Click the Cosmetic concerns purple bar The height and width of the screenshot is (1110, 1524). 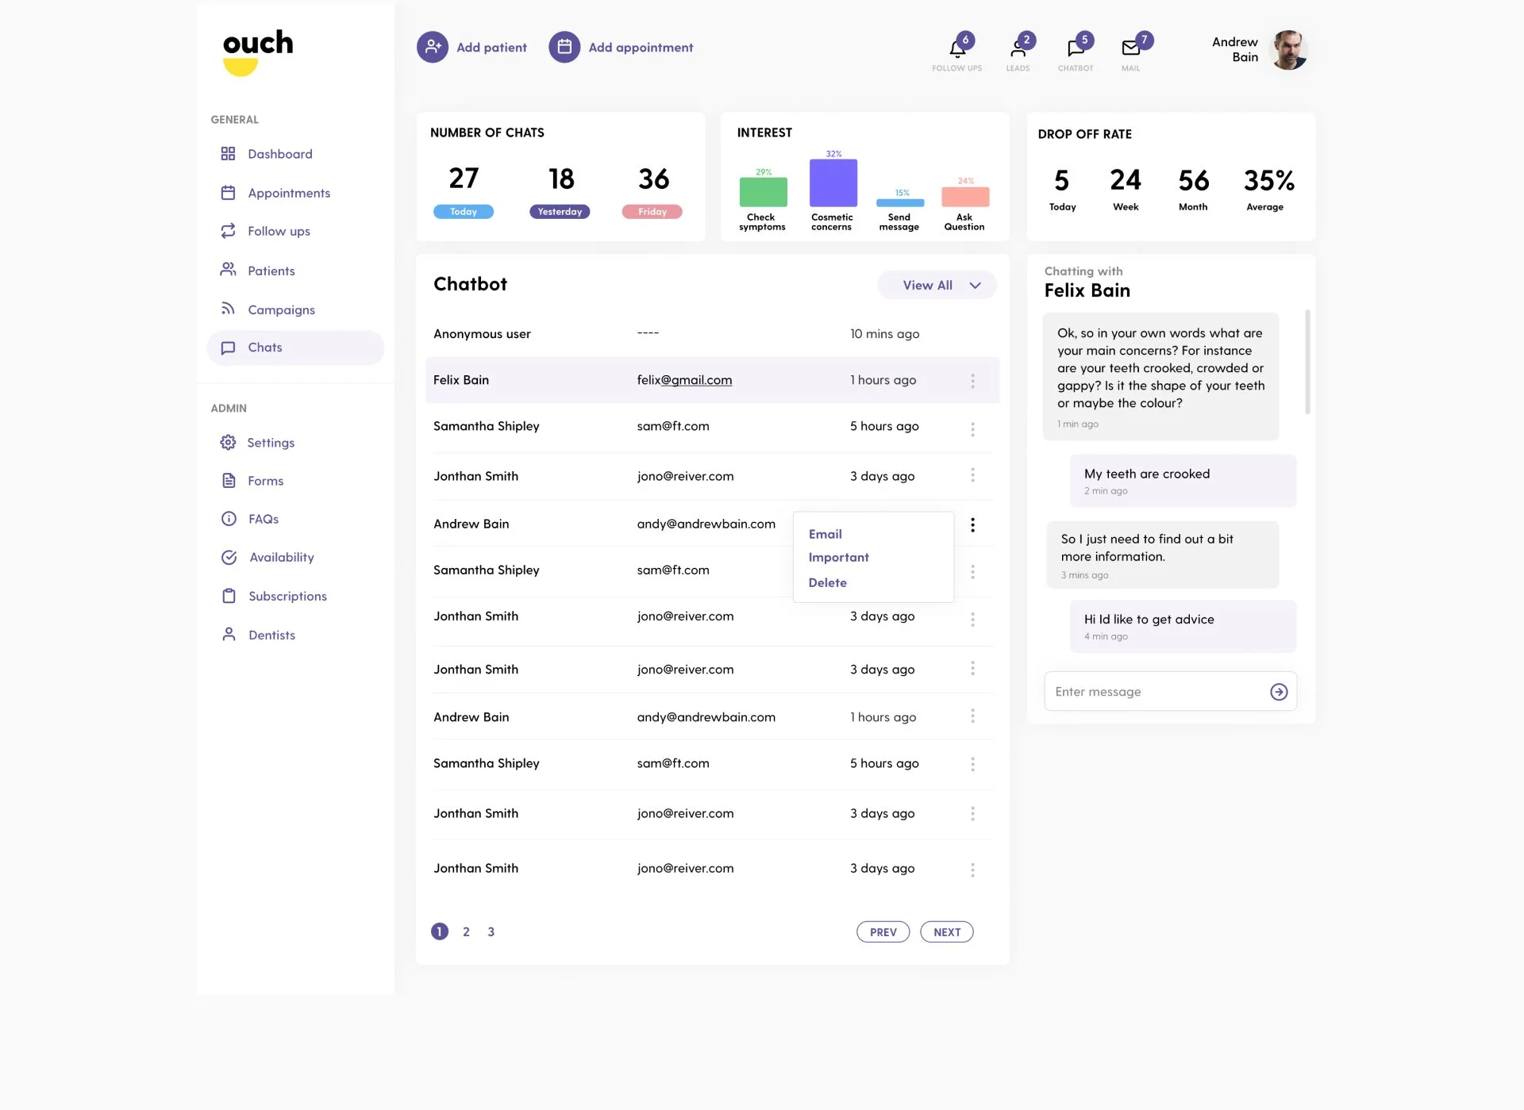click(x=833, y=183)
